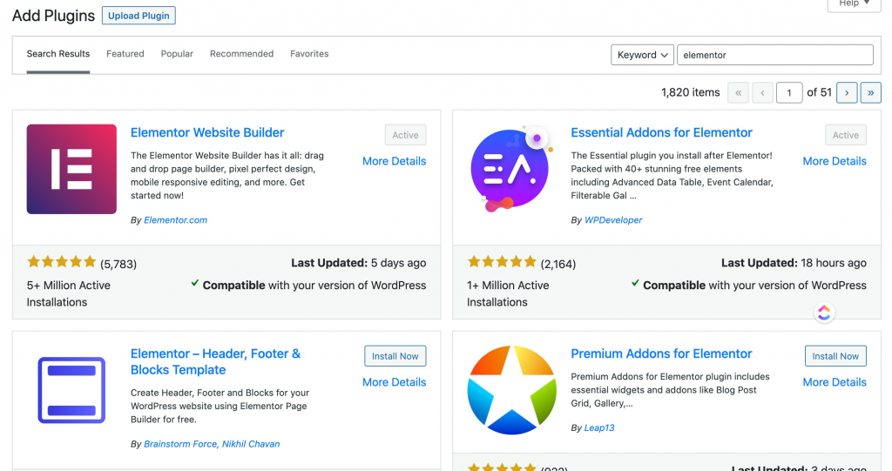
Task: Click the Elementor Website Builder plugin logo
Action: (71, 169)
